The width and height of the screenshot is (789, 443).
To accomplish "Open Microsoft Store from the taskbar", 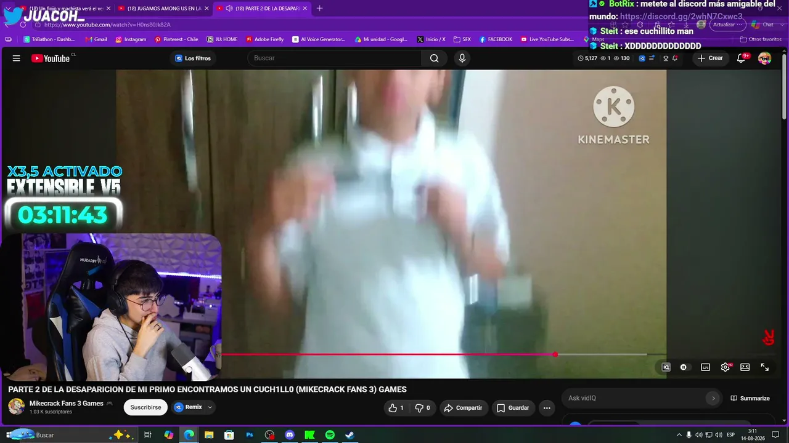I will (229, 435).
